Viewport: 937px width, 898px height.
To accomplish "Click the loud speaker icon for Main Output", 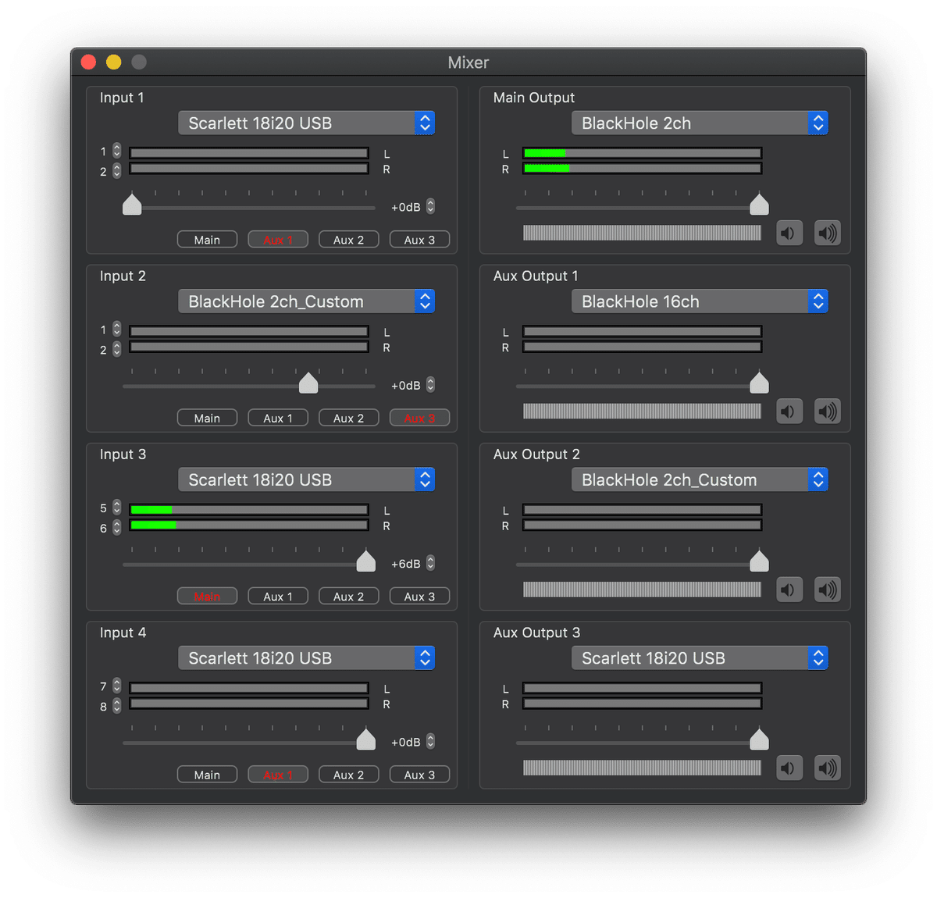I will click(828, 233).
